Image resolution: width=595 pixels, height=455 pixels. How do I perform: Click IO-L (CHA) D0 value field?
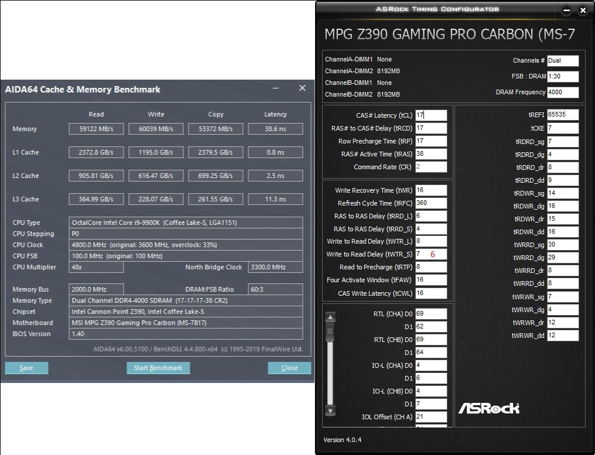pos(431,365)
